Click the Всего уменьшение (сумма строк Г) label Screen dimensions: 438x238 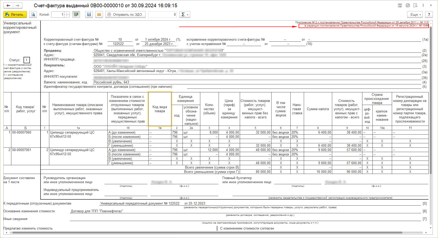[211, 172]
